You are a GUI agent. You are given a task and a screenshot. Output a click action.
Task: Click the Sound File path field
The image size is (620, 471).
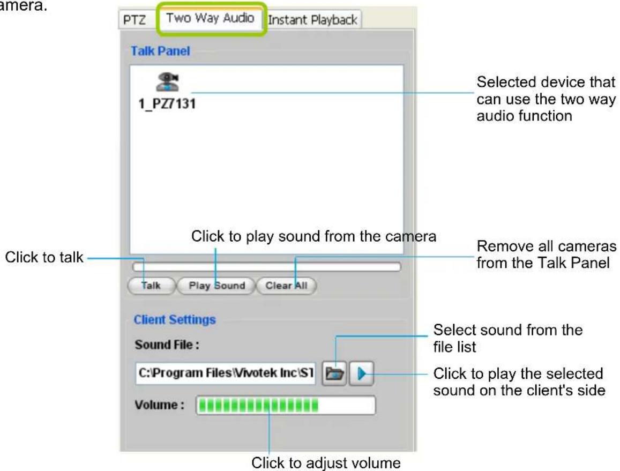coord(226,373)
